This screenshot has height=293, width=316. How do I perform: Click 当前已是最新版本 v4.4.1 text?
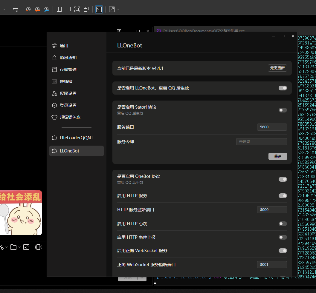[140, 68]
